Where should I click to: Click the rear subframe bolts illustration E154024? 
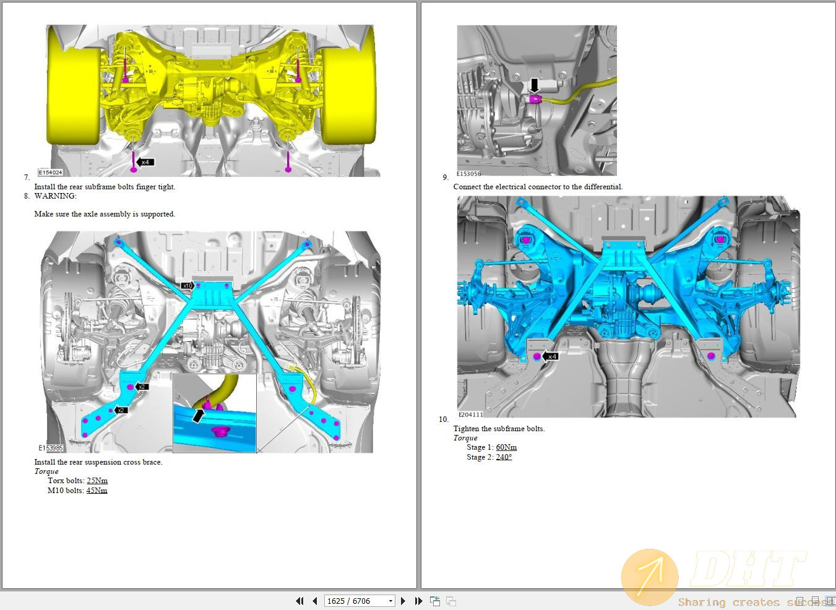click(x=210, y=101)
